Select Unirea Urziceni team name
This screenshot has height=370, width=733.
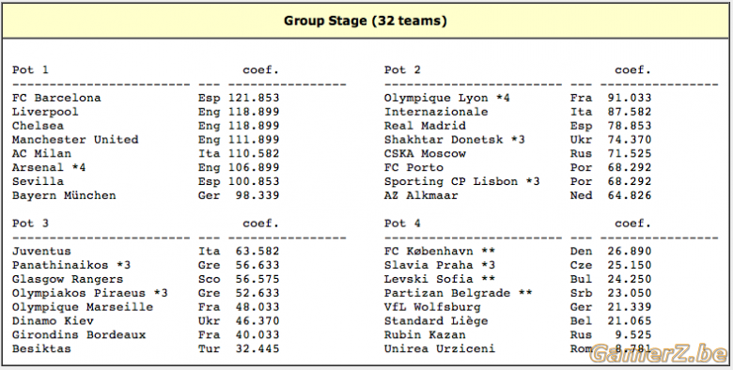pyautogui.click(x=440, y=348)
